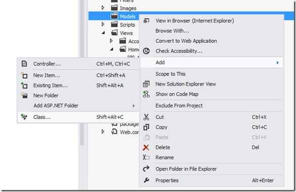Viewport: 296px width, 192px height.
Task: Select the Images folder label
Action: click(128, 8)
